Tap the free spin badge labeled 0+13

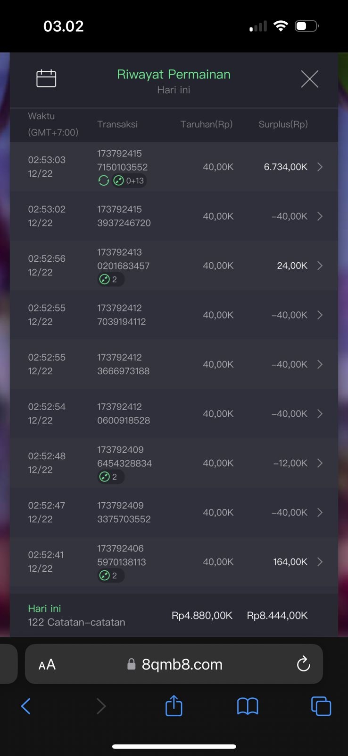coord(129,180)
